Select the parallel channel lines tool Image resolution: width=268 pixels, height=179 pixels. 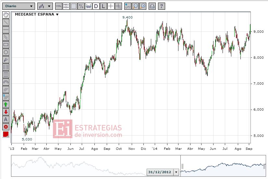(6, 37)
